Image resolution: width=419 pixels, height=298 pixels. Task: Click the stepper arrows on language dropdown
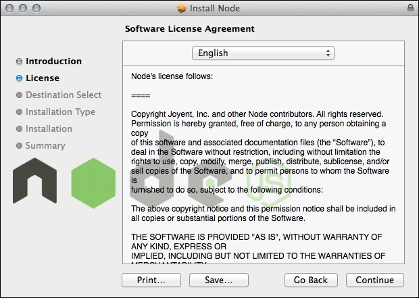[x=328, y=53]
